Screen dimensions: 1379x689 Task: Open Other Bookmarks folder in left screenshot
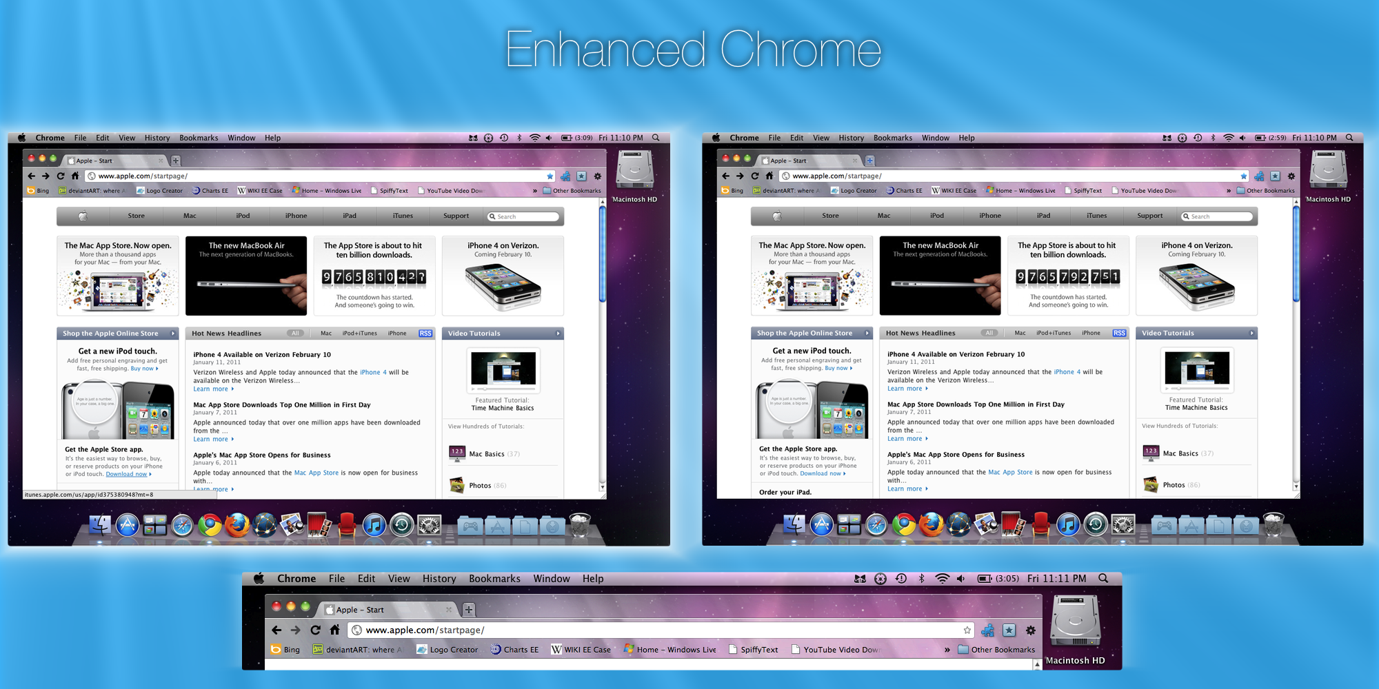click(x=572, y=191)
